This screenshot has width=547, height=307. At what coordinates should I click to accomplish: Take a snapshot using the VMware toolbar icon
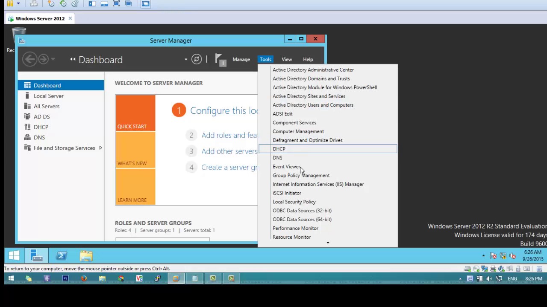click(51, 3)
